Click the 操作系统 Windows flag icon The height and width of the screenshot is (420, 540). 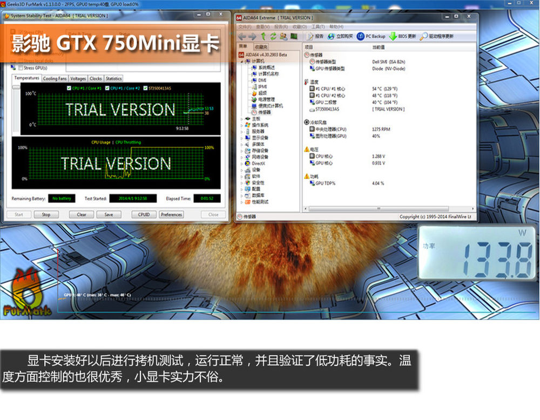click(x=247, y=125)
